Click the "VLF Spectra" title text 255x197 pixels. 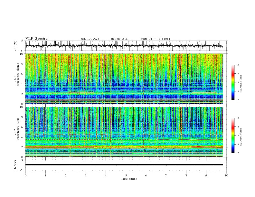(x=36, y=39)
